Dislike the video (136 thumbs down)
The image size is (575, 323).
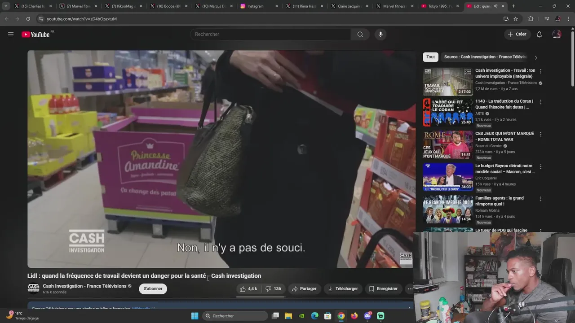pyautogui.click(x=274, y=289)
